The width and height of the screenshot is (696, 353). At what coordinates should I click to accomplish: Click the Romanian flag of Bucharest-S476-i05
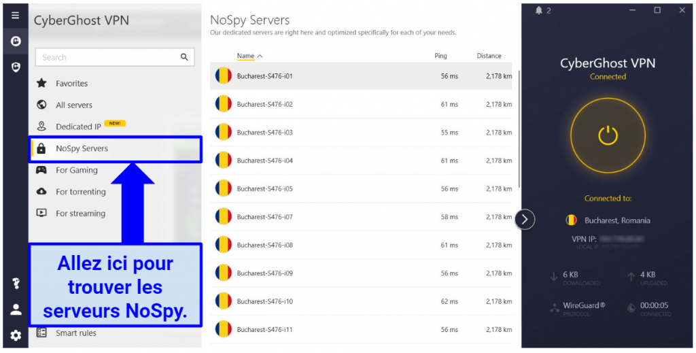point(223,188)
